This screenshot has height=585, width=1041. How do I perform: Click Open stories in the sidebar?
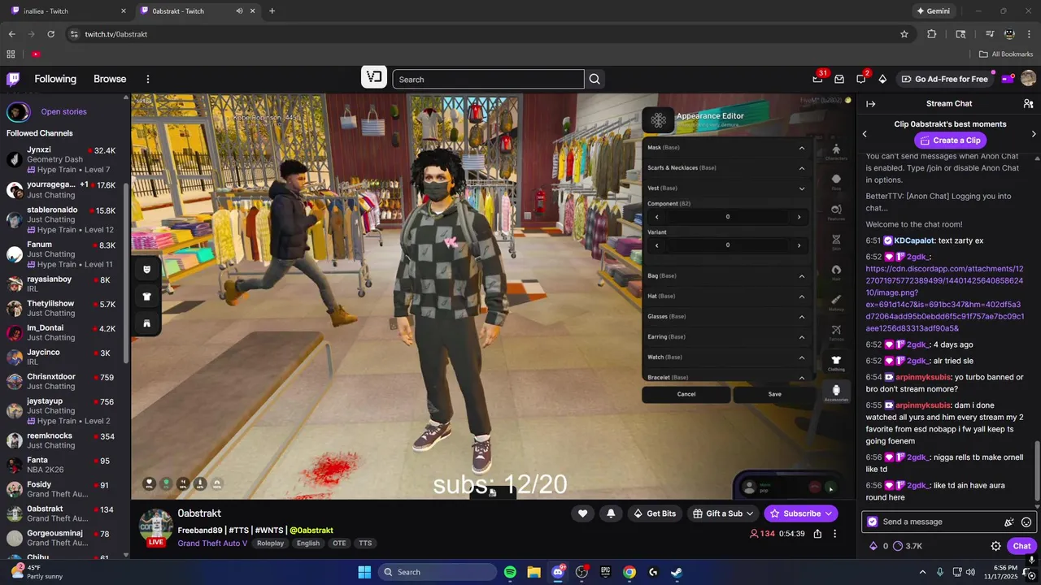[63, 112]
